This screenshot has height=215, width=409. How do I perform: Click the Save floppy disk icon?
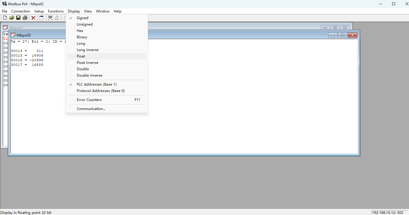(18, 18)
